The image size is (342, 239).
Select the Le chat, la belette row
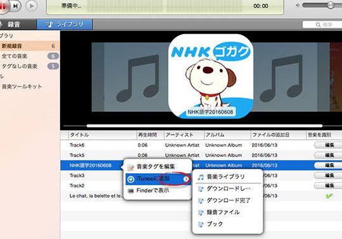coord(96,196)
